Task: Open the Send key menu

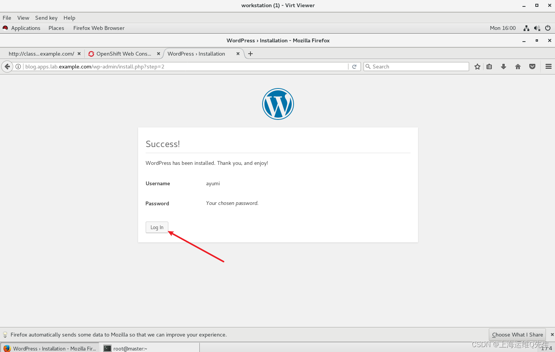Action: click(x=46, y=18)
